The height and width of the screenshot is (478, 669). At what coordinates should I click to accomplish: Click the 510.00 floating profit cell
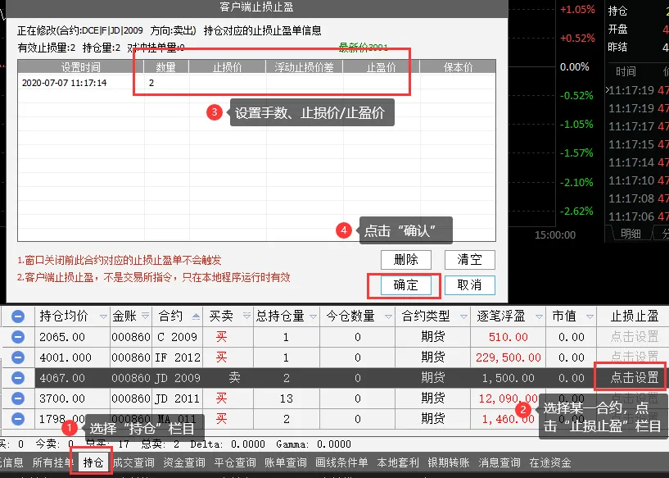pos(509,337)
